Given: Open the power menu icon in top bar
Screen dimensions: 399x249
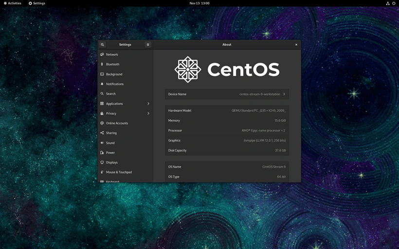Looking at the screenshot, I should pos(394,3).
